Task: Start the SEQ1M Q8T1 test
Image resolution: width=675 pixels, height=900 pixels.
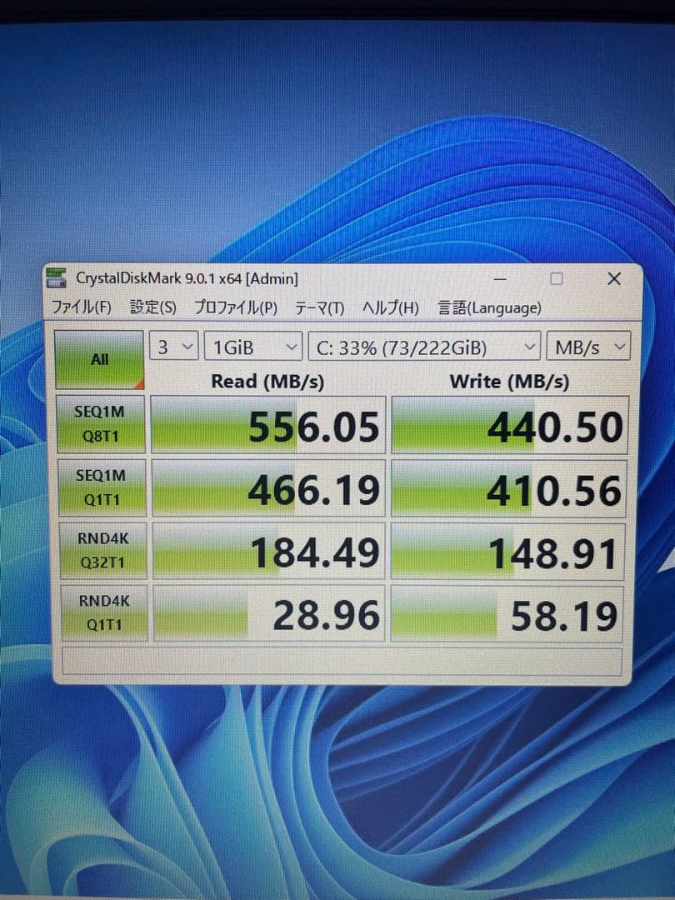Action: [x=101, y=425]
